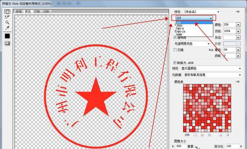This screenshot has width=247, height=149.
Task: Click the 百分比 field showing 100
Action: click(x=233, y=146)
